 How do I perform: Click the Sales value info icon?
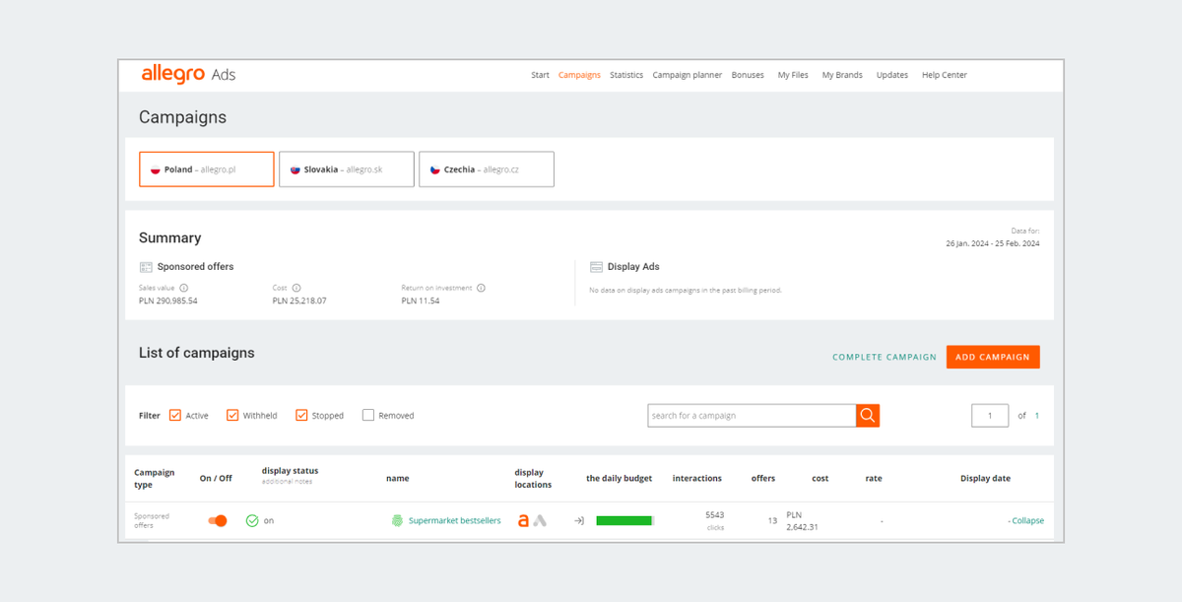(x=184, y=288)
